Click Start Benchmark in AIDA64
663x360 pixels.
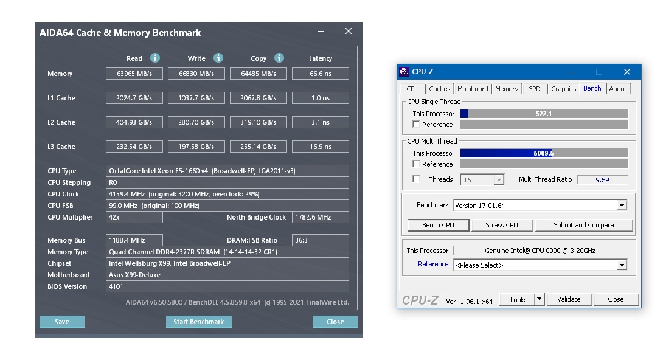(199, 322)
